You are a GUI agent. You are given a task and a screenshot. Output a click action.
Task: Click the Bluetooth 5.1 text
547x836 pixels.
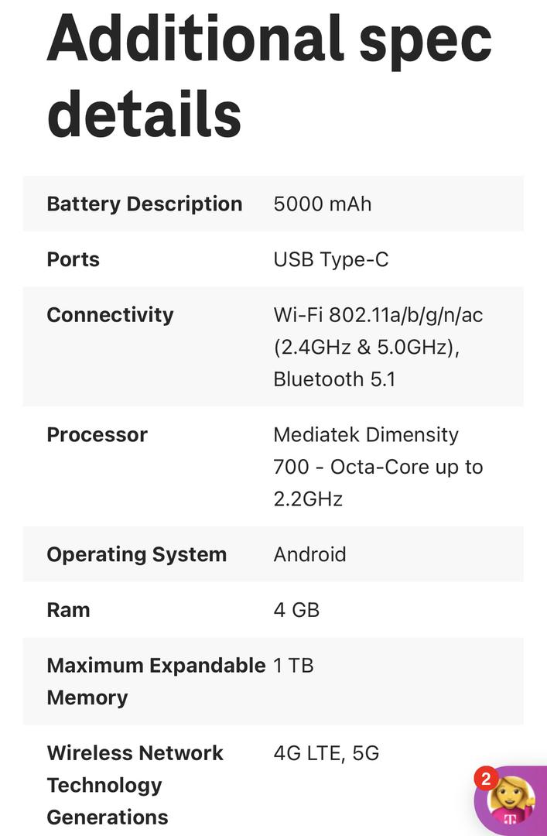click(x=334, y=379)
